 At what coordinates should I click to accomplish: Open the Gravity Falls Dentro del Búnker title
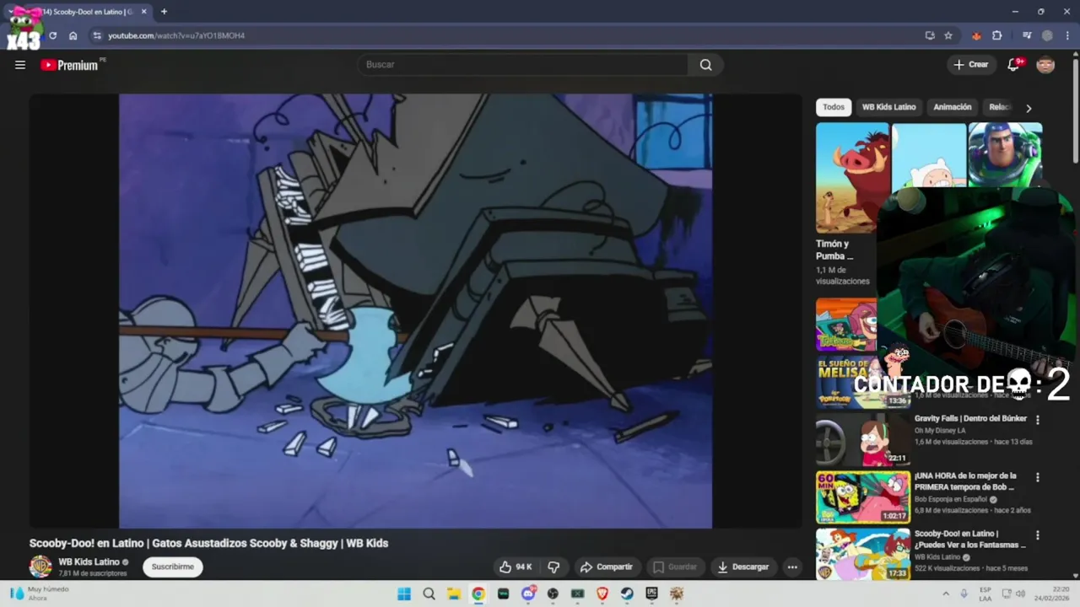(x=970, y=418)
